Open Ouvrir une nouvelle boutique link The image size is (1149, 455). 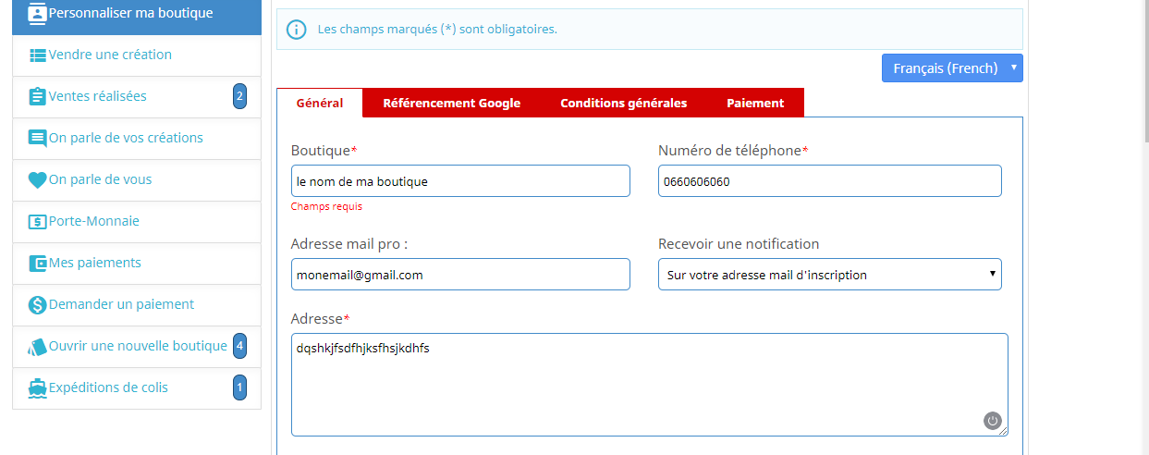(x=137, y=346)
